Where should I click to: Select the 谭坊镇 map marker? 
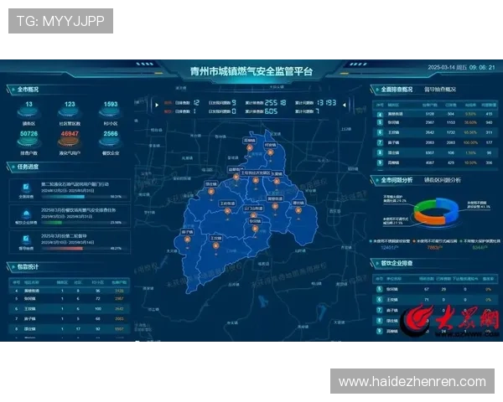click(x=298, y=210)
